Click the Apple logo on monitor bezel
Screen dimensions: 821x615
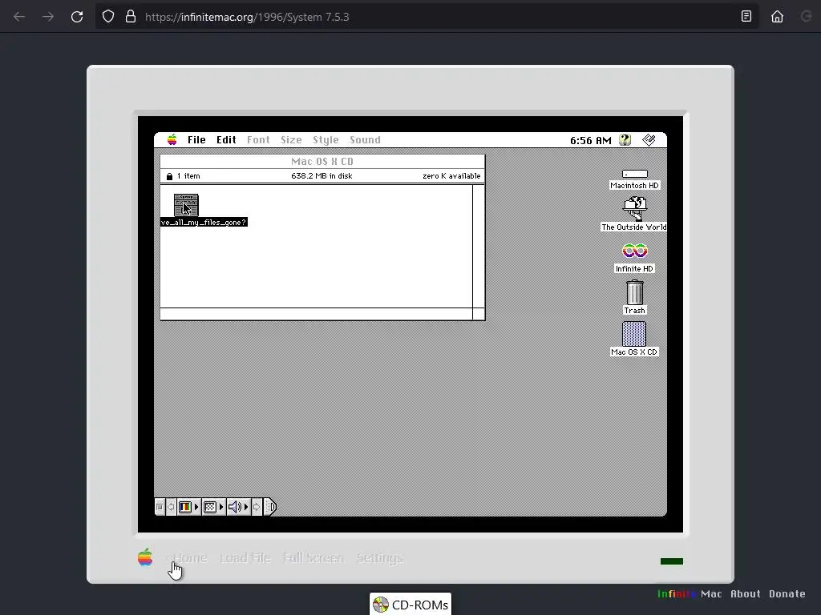145,557
